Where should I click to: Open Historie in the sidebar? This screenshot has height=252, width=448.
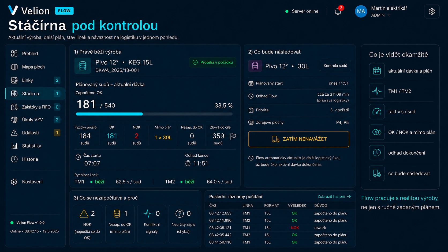(x=35, y=159)
